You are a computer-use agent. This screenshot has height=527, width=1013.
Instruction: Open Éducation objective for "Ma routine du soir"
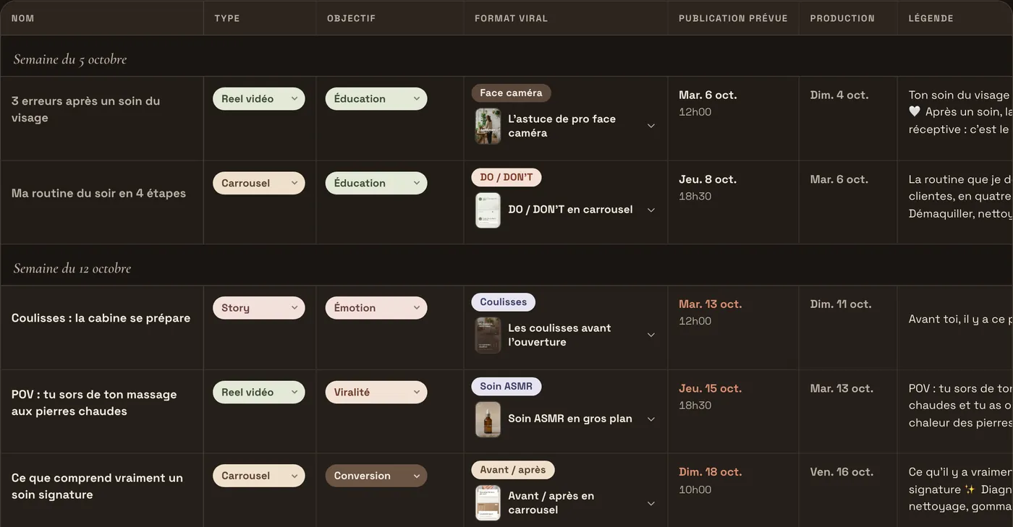pyautogui.click(x=376, y=183)
